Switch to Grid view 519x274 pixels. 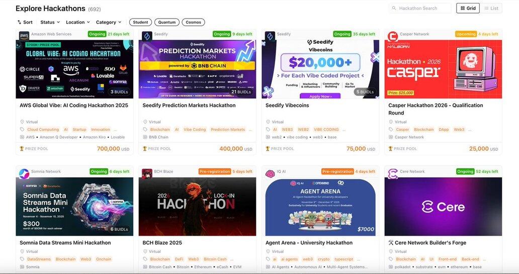tap(468, 8)
